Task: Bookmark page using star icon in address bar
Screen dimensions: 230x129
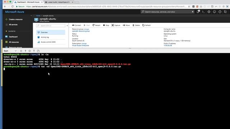Action: tap(189, 6)
